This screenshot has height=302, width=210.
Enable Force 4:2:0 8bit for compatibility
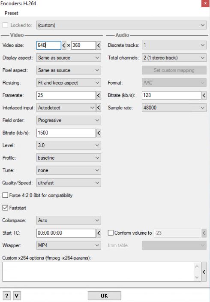5,195
